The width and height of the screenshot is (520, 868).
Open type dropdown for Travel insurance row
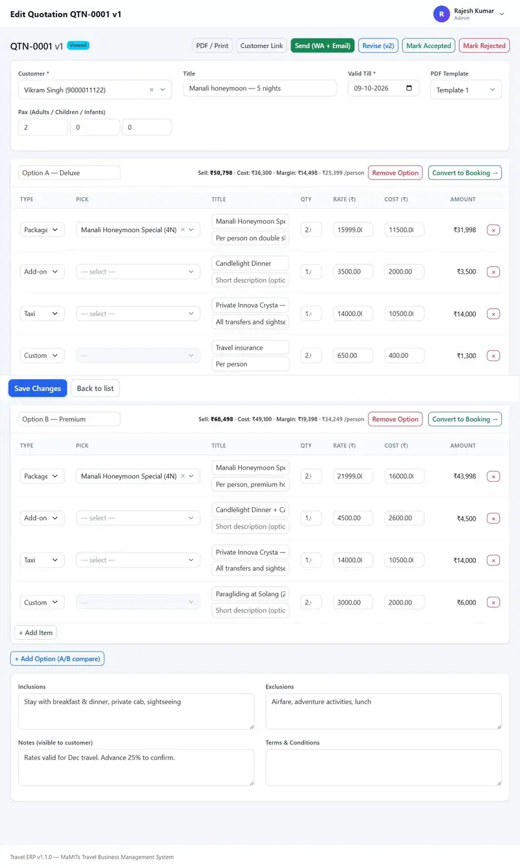pyautogui.click(x=42, y=356)
